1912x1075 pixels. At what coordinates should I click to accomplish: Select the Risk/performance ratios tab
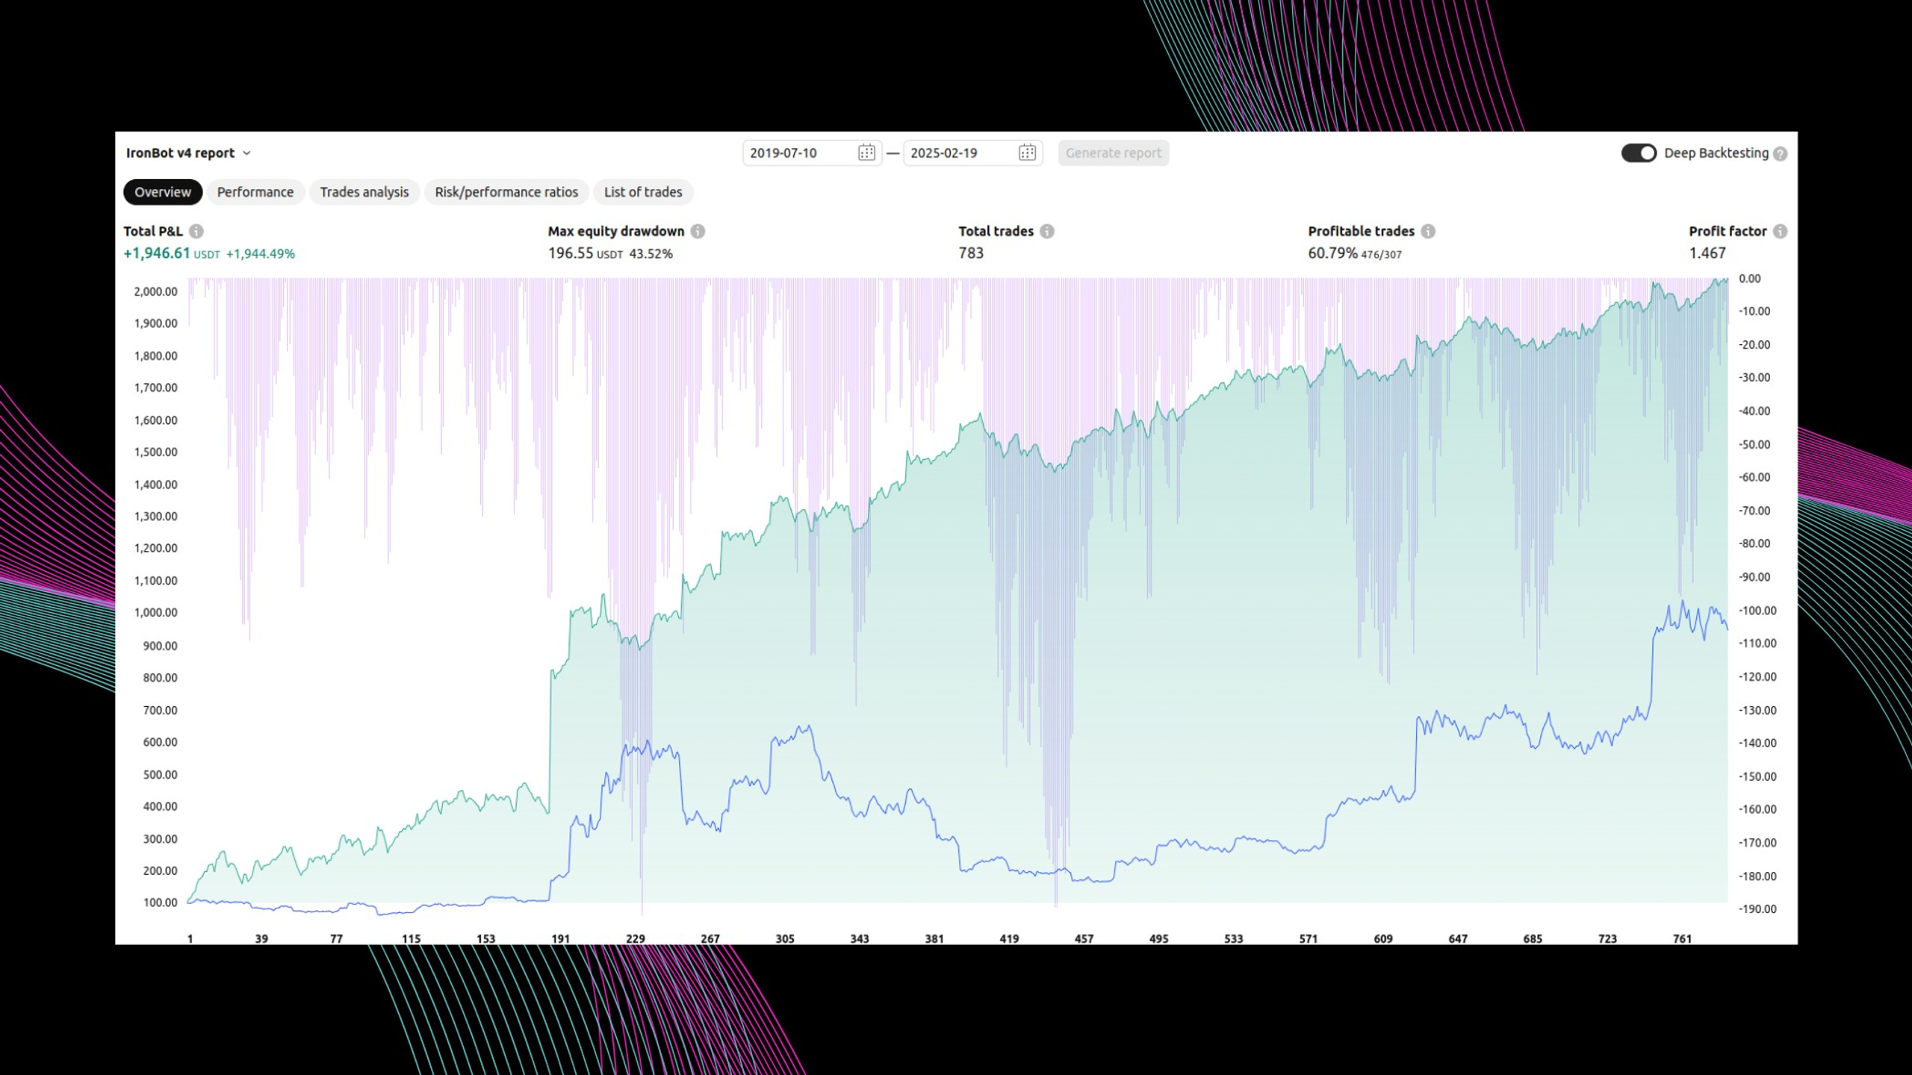pyautogui.click(x=506, y=192)
